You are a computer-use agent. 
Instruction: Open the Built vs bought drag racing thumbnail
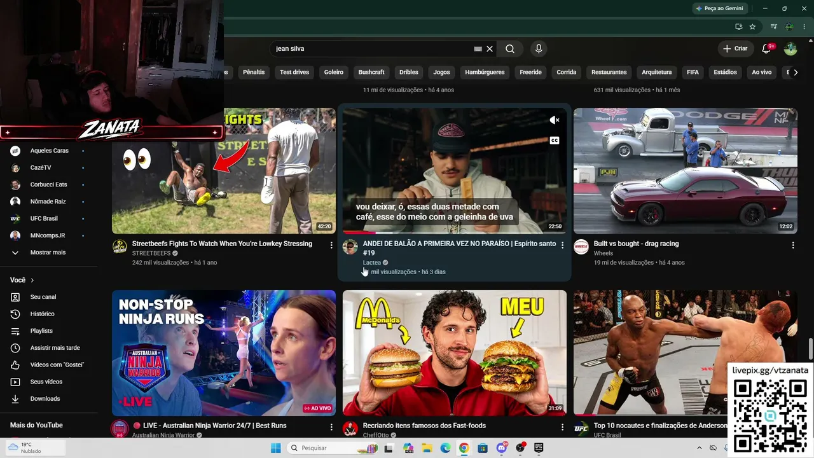coord(686,171)
